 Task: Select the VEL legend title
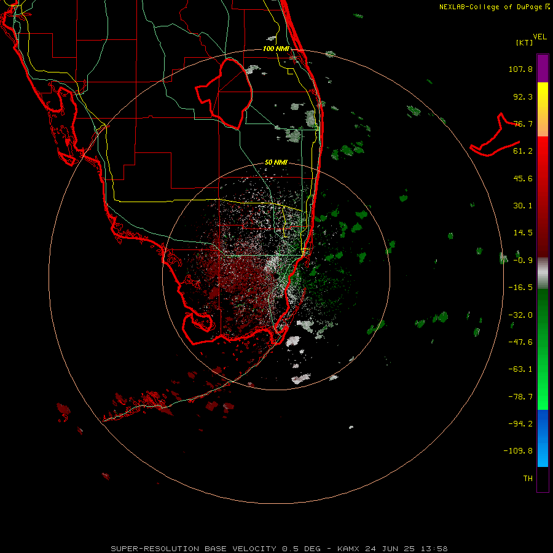coord(539,37)
